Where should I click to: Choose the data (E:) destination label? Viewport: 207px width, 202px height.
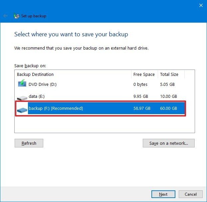pos(37,97)
